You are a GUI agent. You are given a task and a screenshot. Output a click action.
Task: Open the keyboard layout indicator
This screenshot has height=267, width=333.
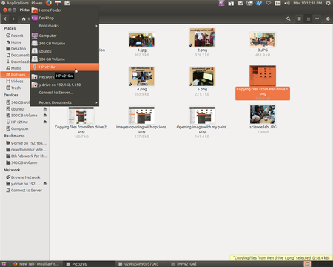[x=277, y=3]
